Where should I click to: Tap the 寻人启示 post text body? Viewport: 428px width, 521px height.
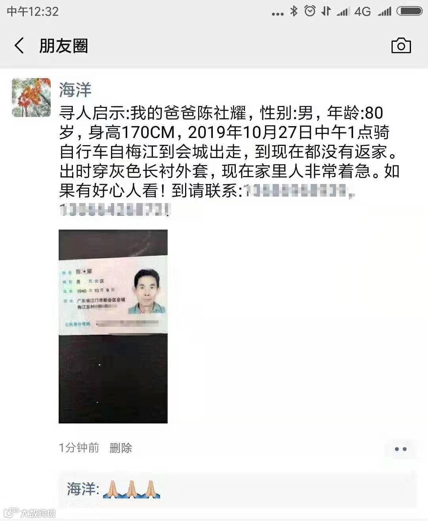tap(230, 161)
